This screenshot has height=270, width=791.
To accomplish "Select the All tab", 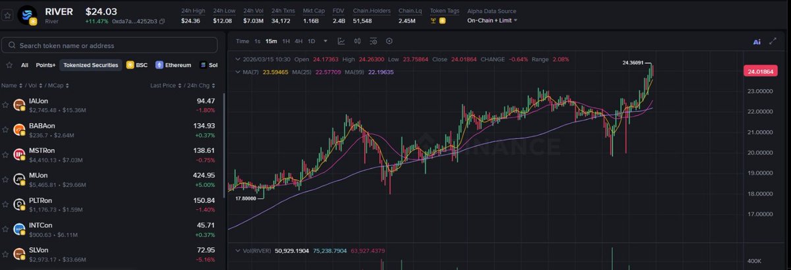I will [24, 65].
